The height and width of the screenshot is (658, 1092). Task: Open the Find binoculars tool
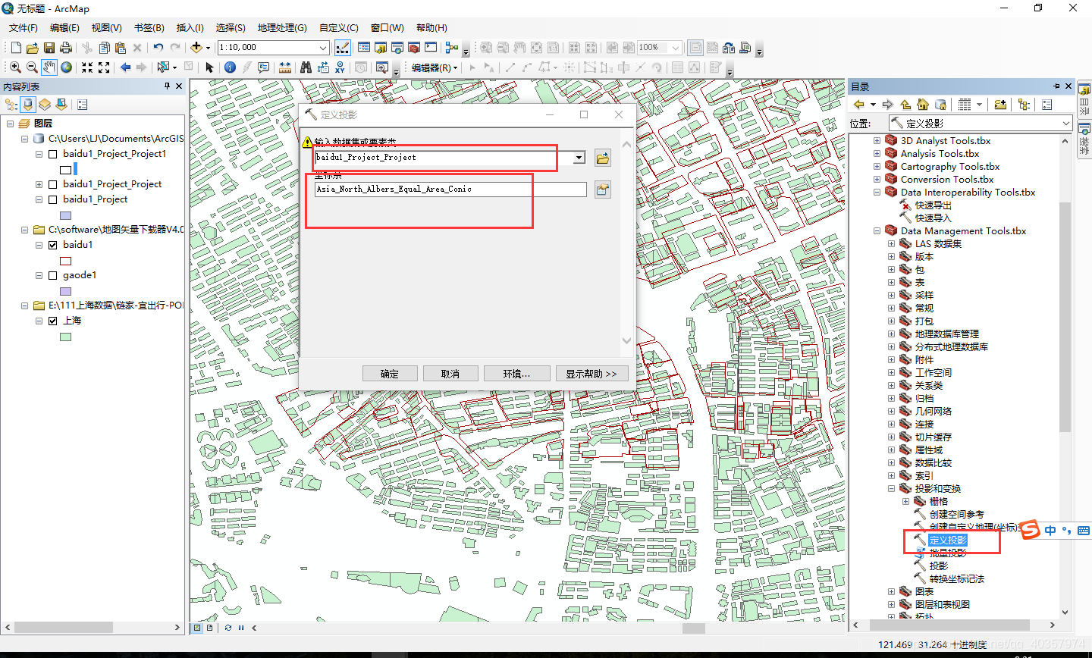tap(306, 67)
